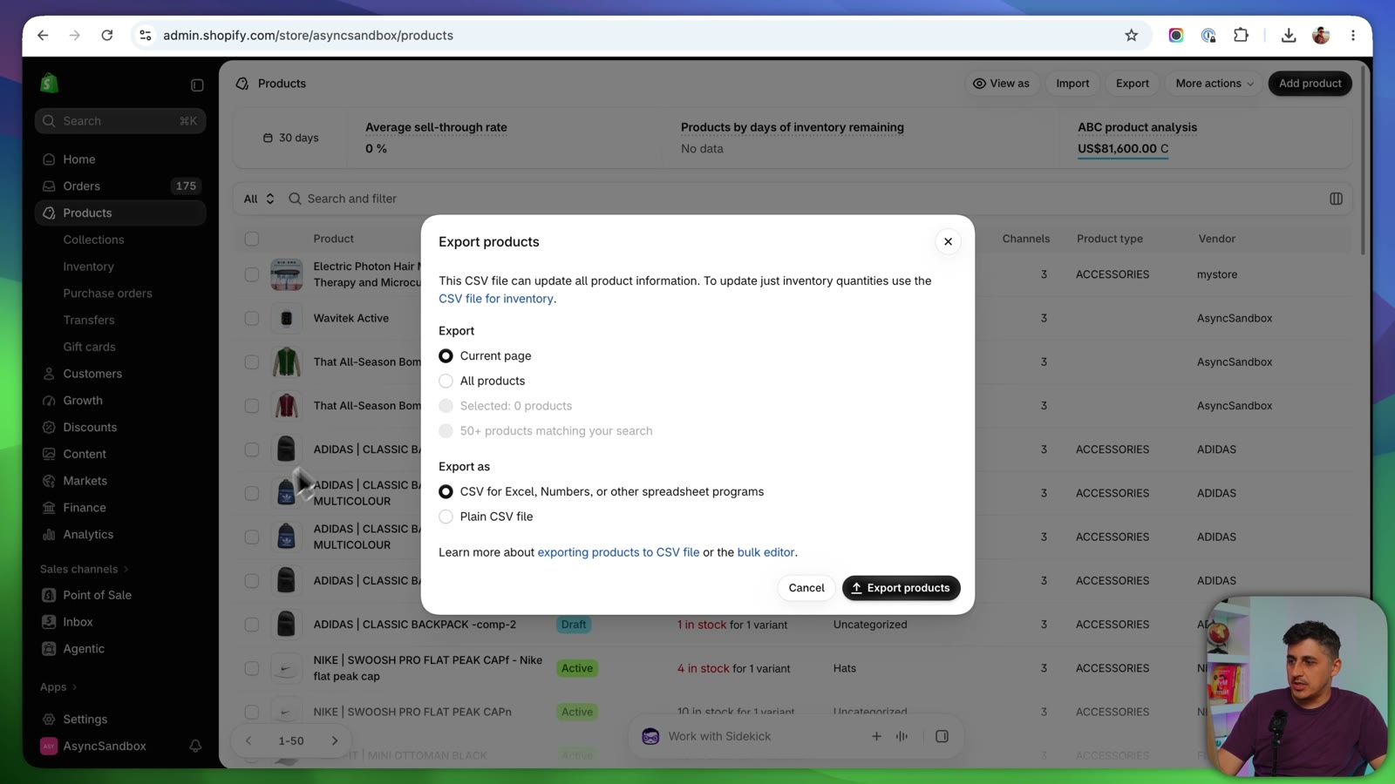Collapse the sidebar with the panel icon

coord(197,85)
